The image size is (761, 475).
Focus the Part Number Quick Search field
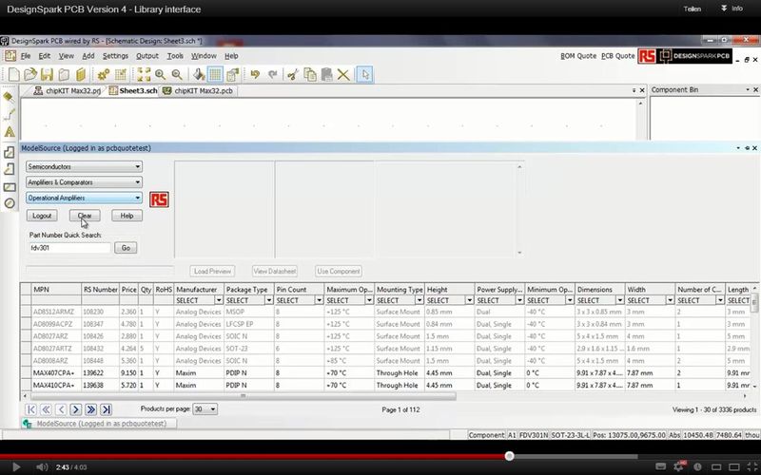pos(69,248)
